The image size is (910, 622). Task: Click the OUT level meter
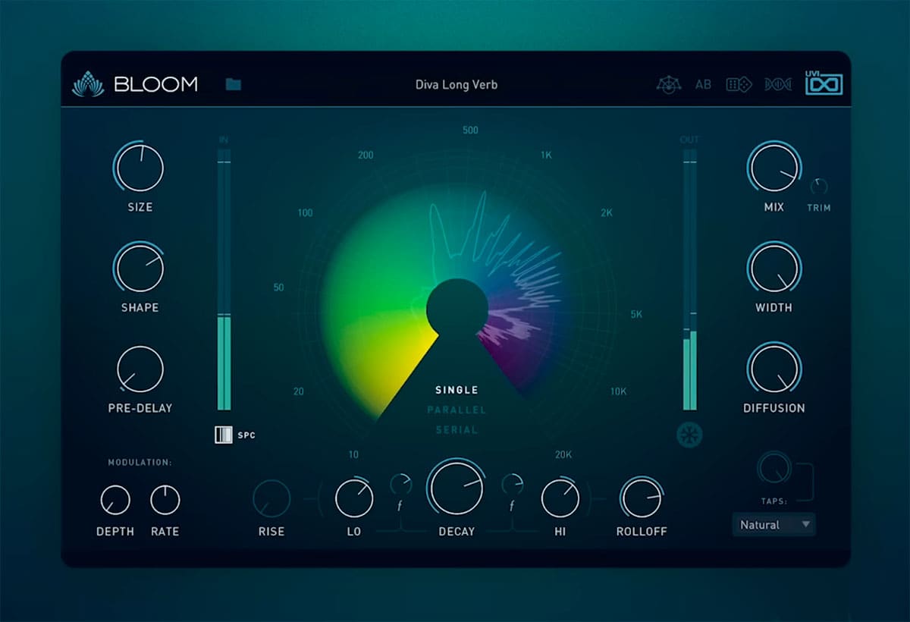tap(689, 279)
